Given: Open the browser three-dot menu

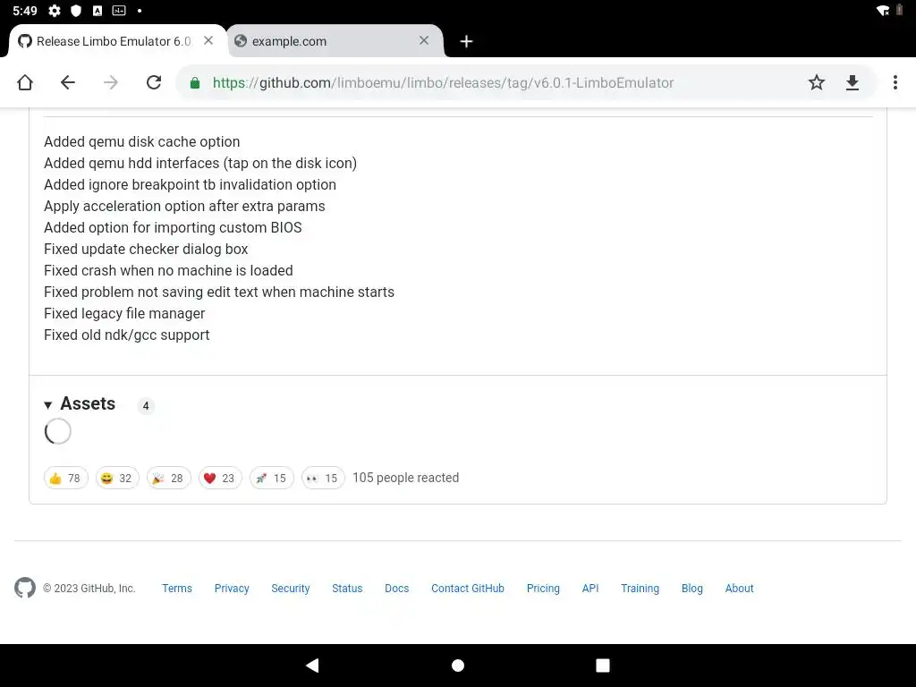Looking at the screenshot, I should pos(895,82).
